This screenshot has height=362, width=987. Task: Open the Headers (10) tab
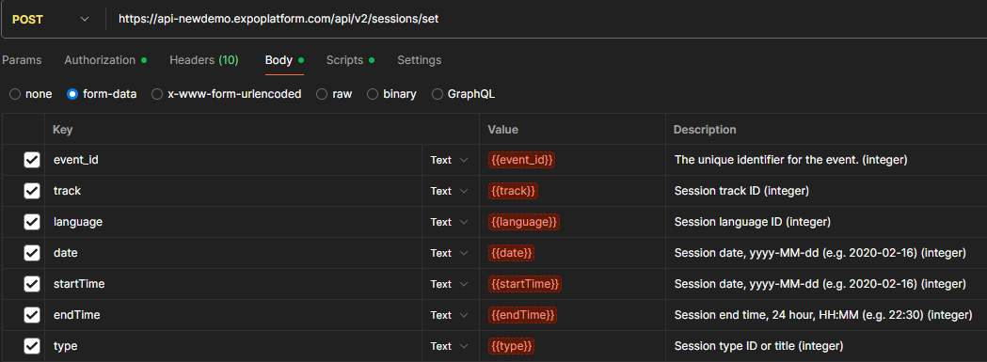[204, 60]
